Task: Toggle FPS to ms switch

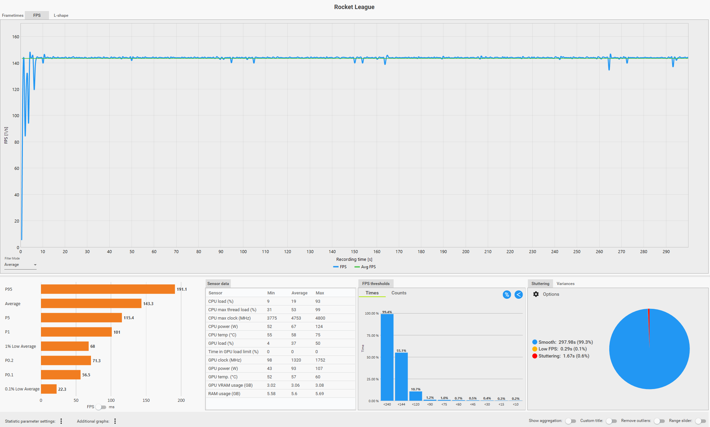Action: click(101, 407)
